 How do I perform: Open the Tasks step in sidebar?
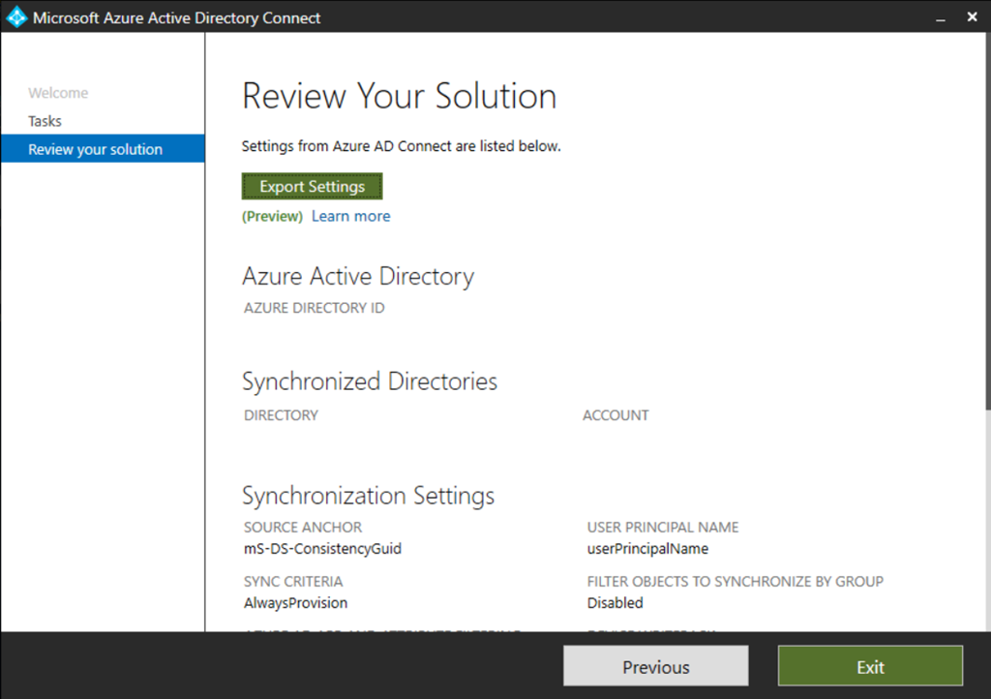click(x=45, y=121)
